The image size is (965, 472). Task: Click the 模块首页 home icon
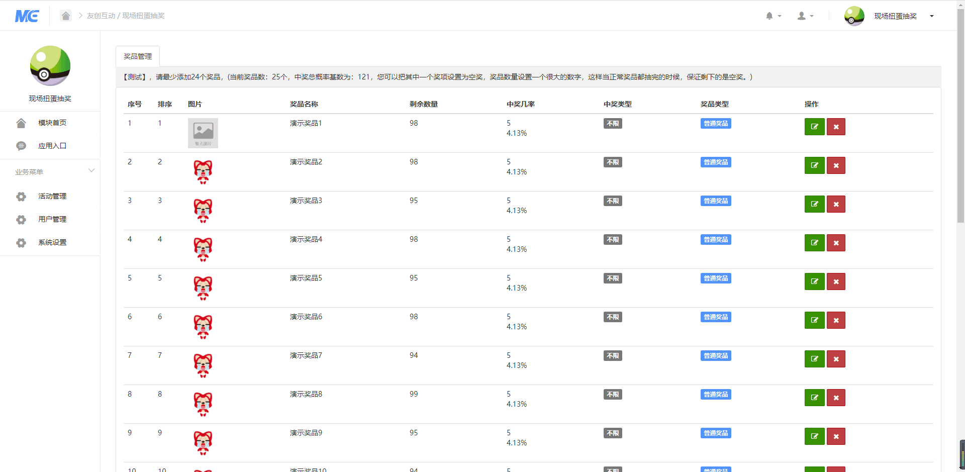21,123
